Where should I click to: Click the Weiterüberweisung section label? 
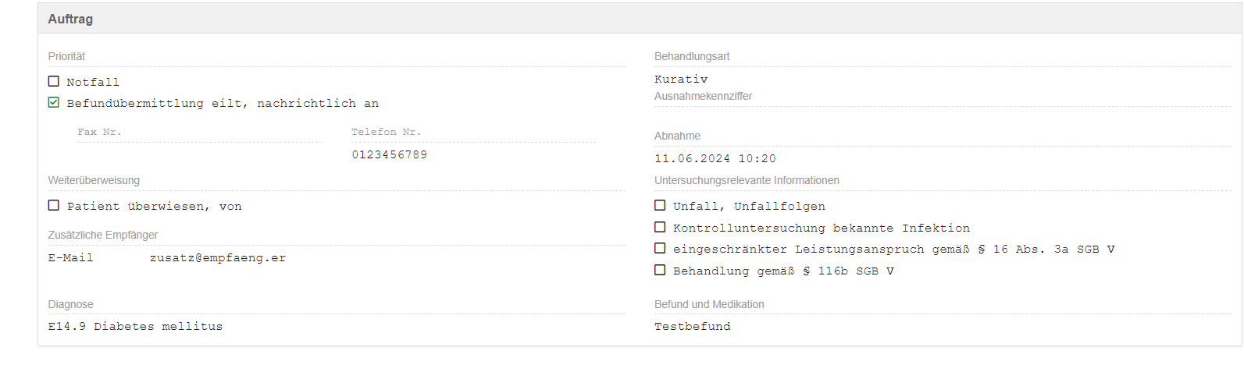coord(94,180)
